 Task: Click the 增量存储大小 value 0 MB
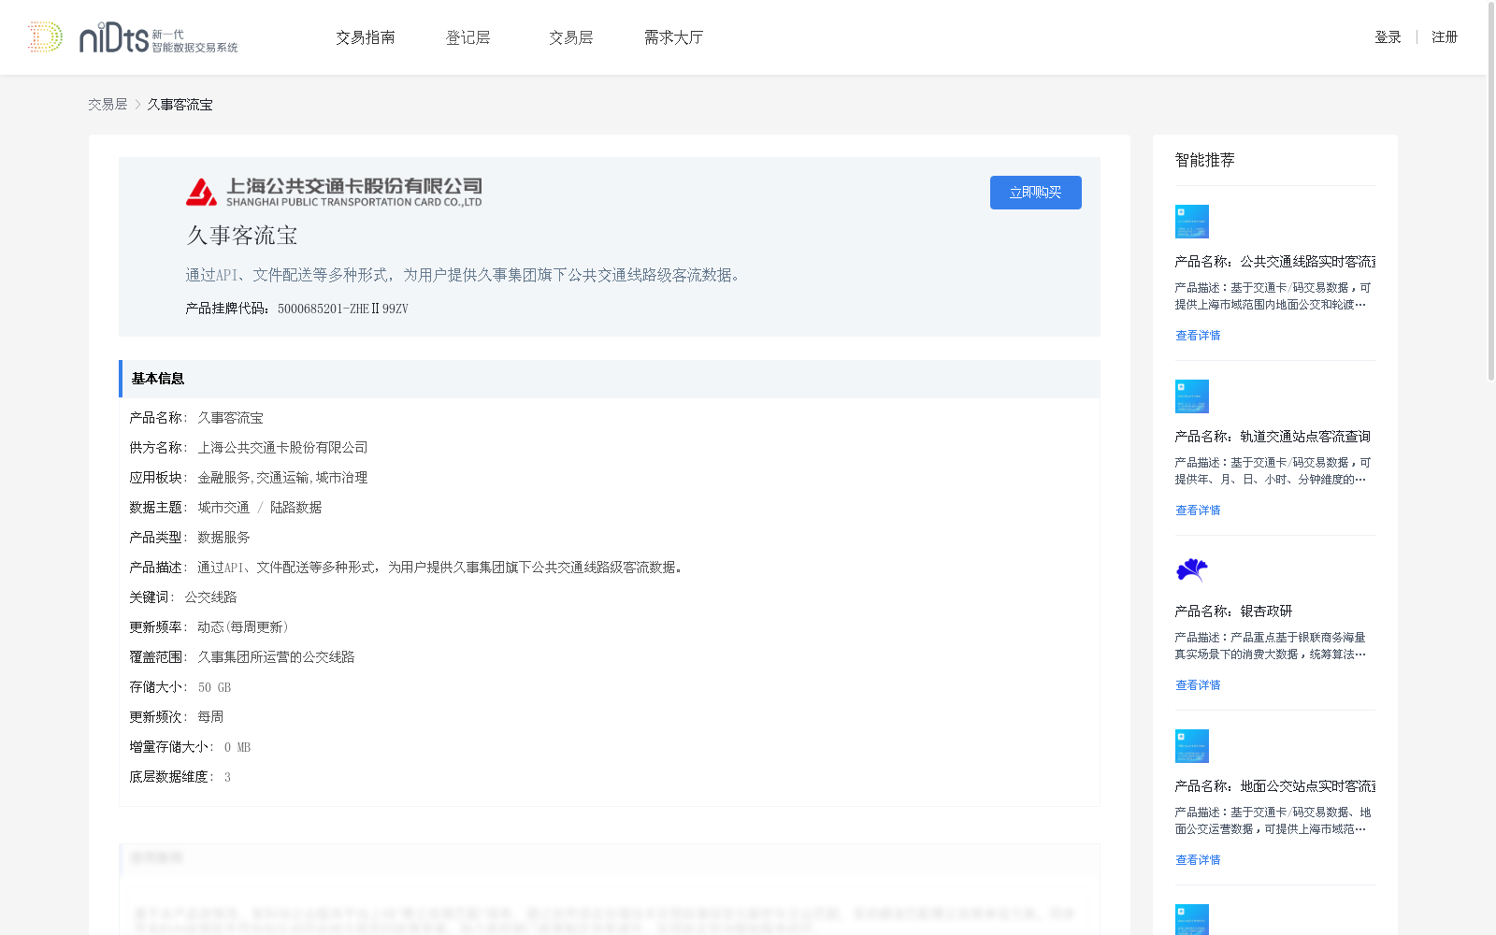pyautogui.click(x=237, y=747)
